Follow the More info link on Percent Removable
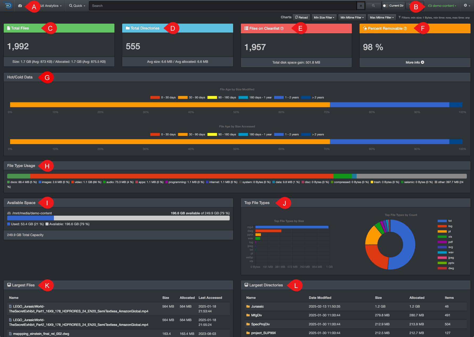 click(x=414, y=62)
